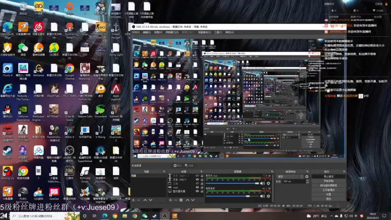Toggle visibility of display capture source
The width and height of the screenshot is (391, 220).
(197, 191)
